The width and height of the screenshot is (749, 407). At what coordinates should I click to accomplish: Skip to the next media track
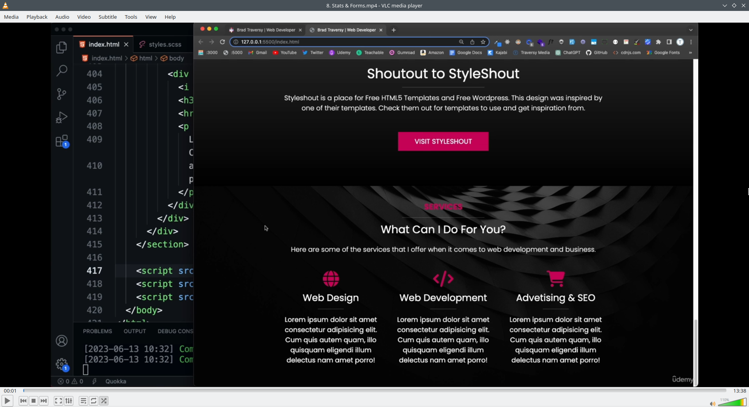[44, 401]
